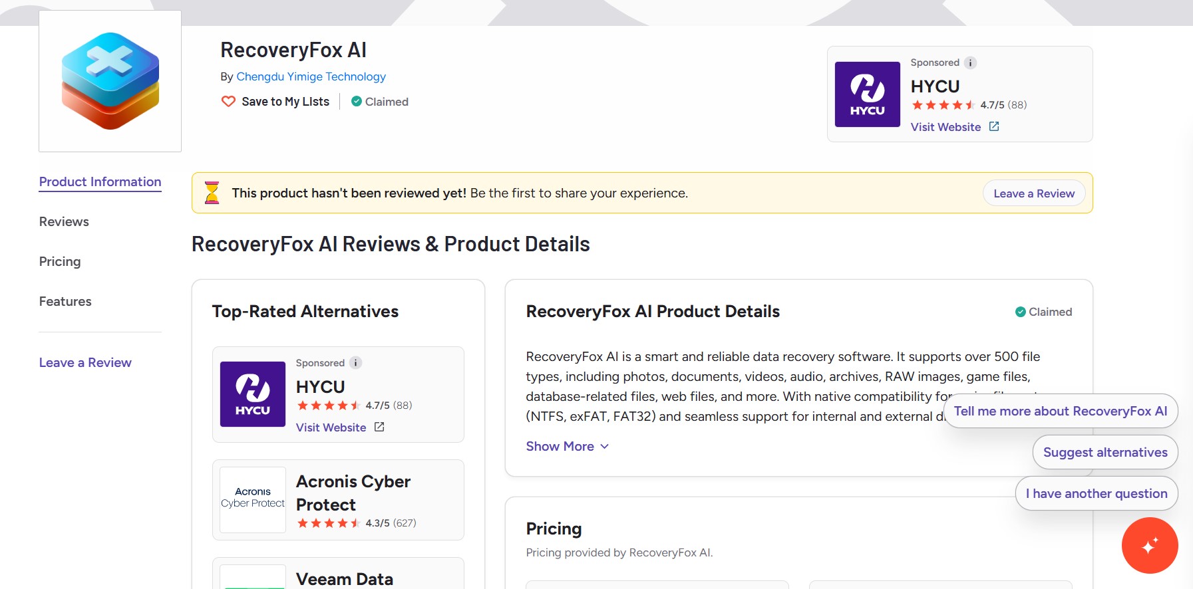This screenshot has width=1193, height=589.
Task: Select the Product Information sidebar tab
Action: click(100, 181)
